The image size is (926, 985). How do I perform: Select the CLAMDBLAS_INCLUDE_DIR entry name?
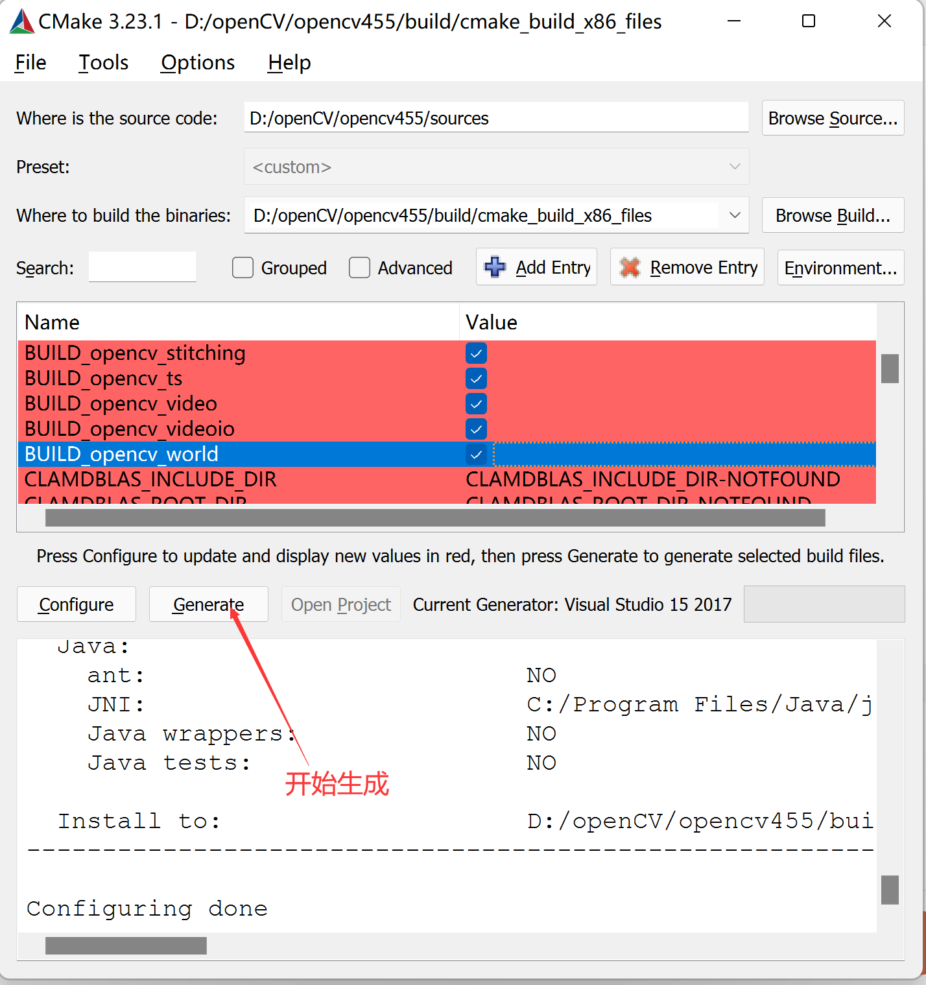coord(150,480)
